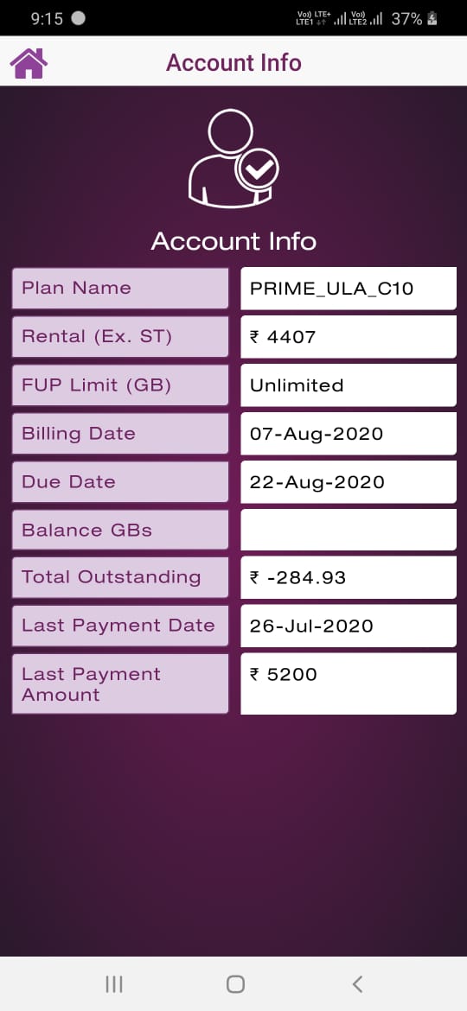Tap the Android home navigation button

tap(235, 984)
